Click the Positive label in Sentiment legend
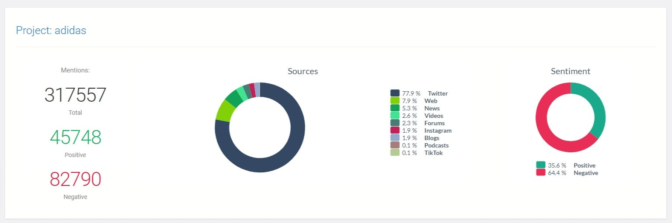 click(585, 165)
